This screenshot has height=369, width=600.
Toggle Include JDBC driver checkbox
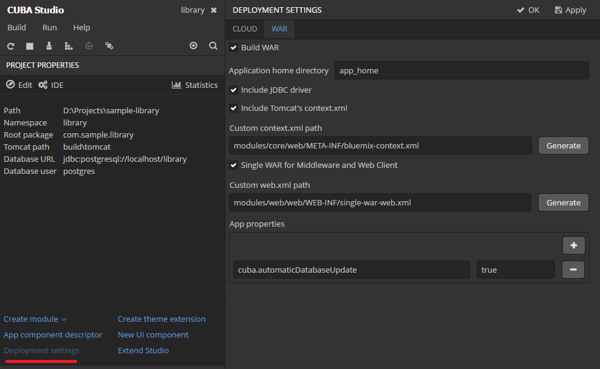234,90
